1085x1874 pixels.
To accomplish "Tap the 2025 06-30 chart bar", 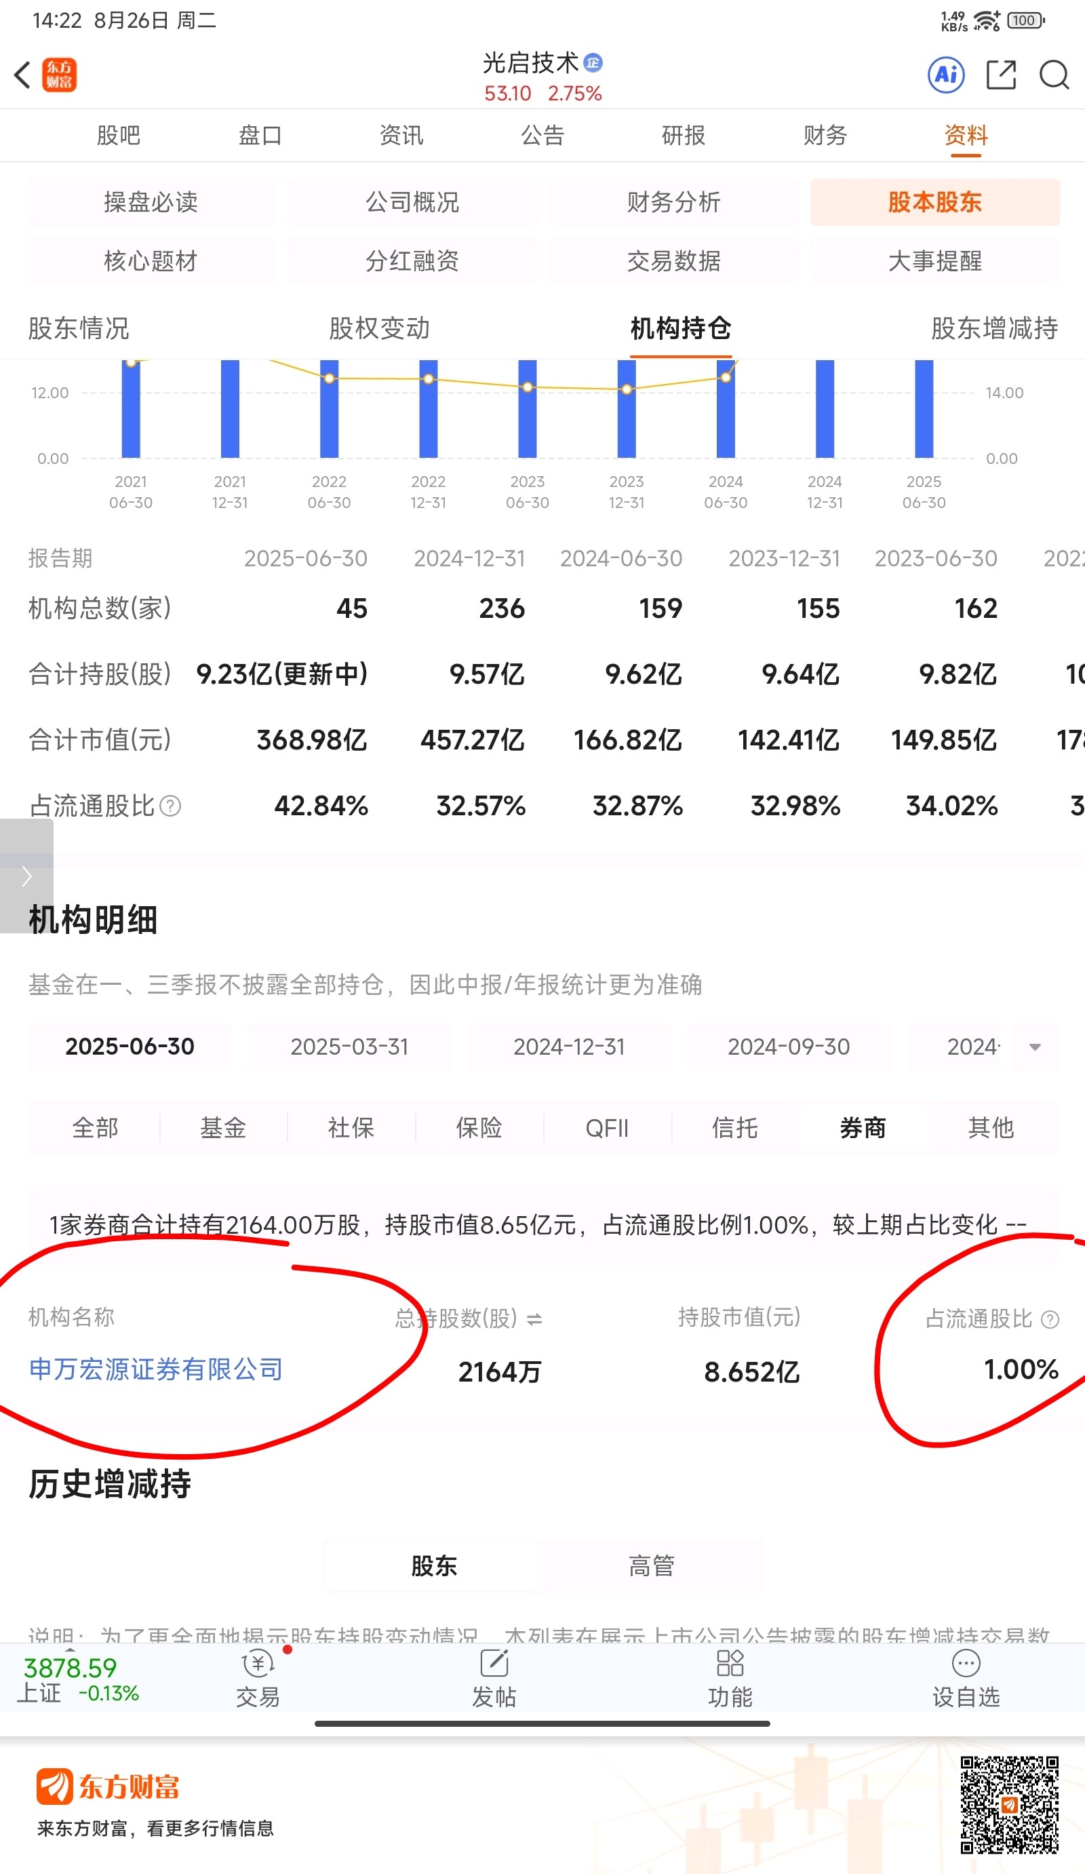I will 924,409.
